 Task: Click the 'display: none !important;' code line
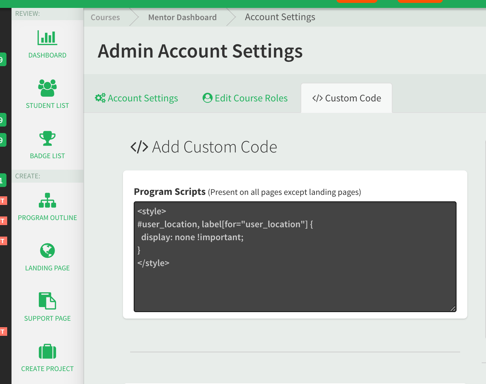[192, 237]
